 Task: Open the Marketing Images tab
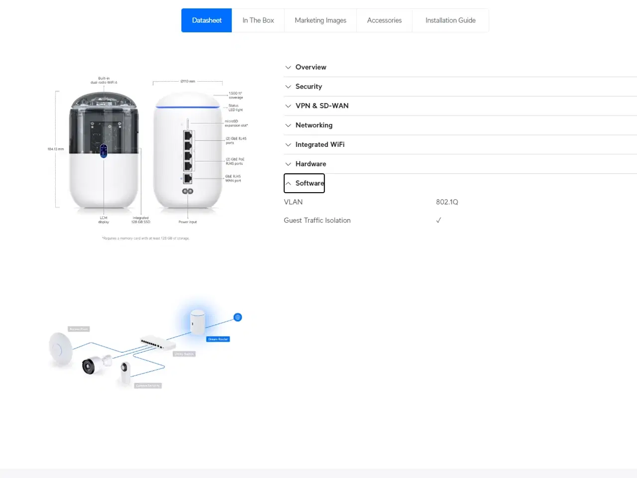pos(320,20)
